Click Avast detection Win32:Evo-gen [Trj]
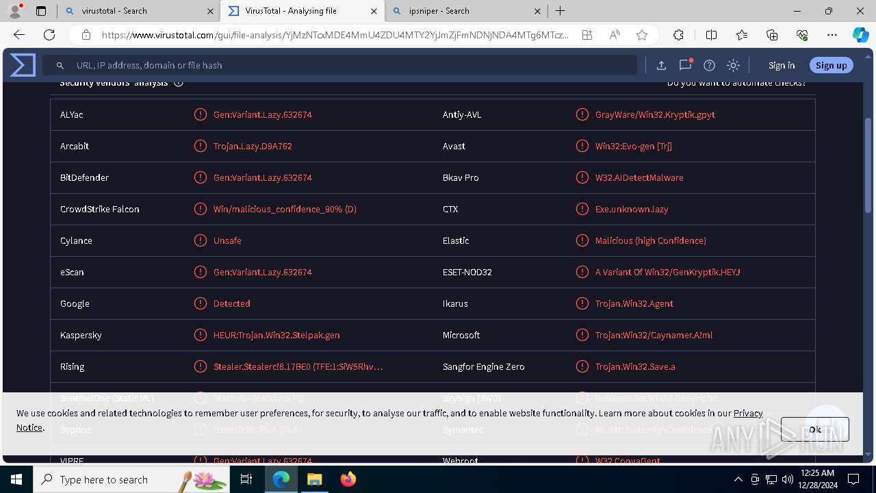The image size is (876, 493). point(634,146)
